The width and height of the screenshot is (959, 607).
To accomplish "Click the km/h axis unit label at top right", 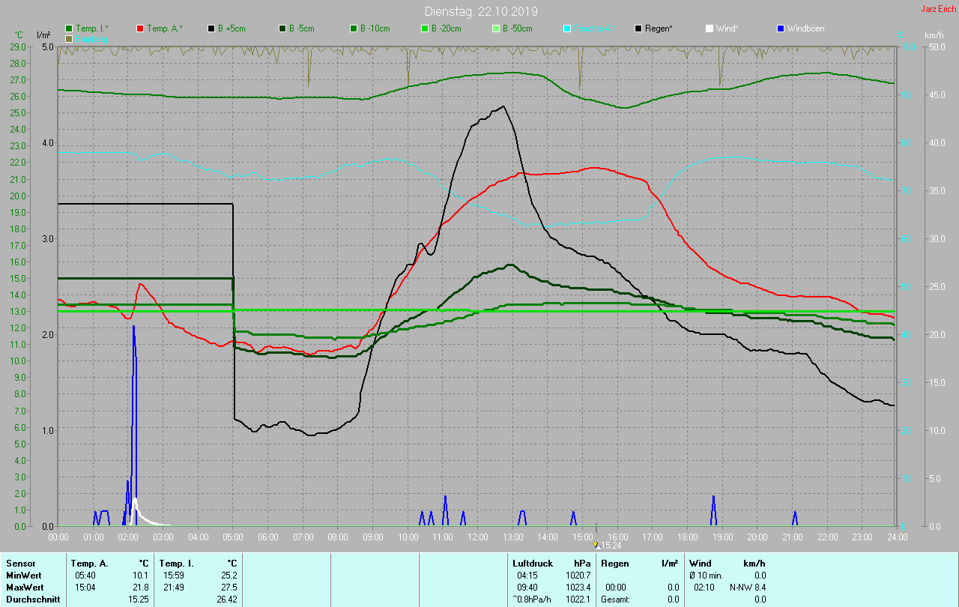I will click(x=934, y=35).
